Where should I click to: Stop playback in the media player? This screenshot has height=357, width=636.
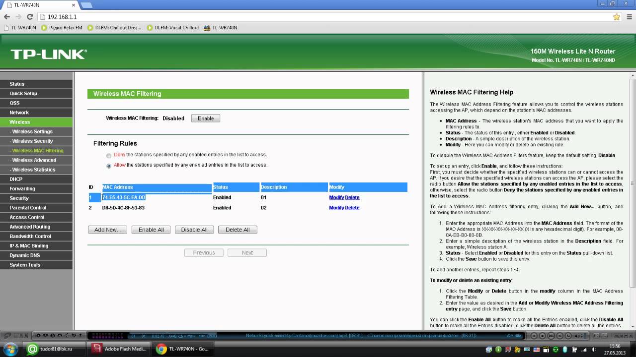(543, 336)
